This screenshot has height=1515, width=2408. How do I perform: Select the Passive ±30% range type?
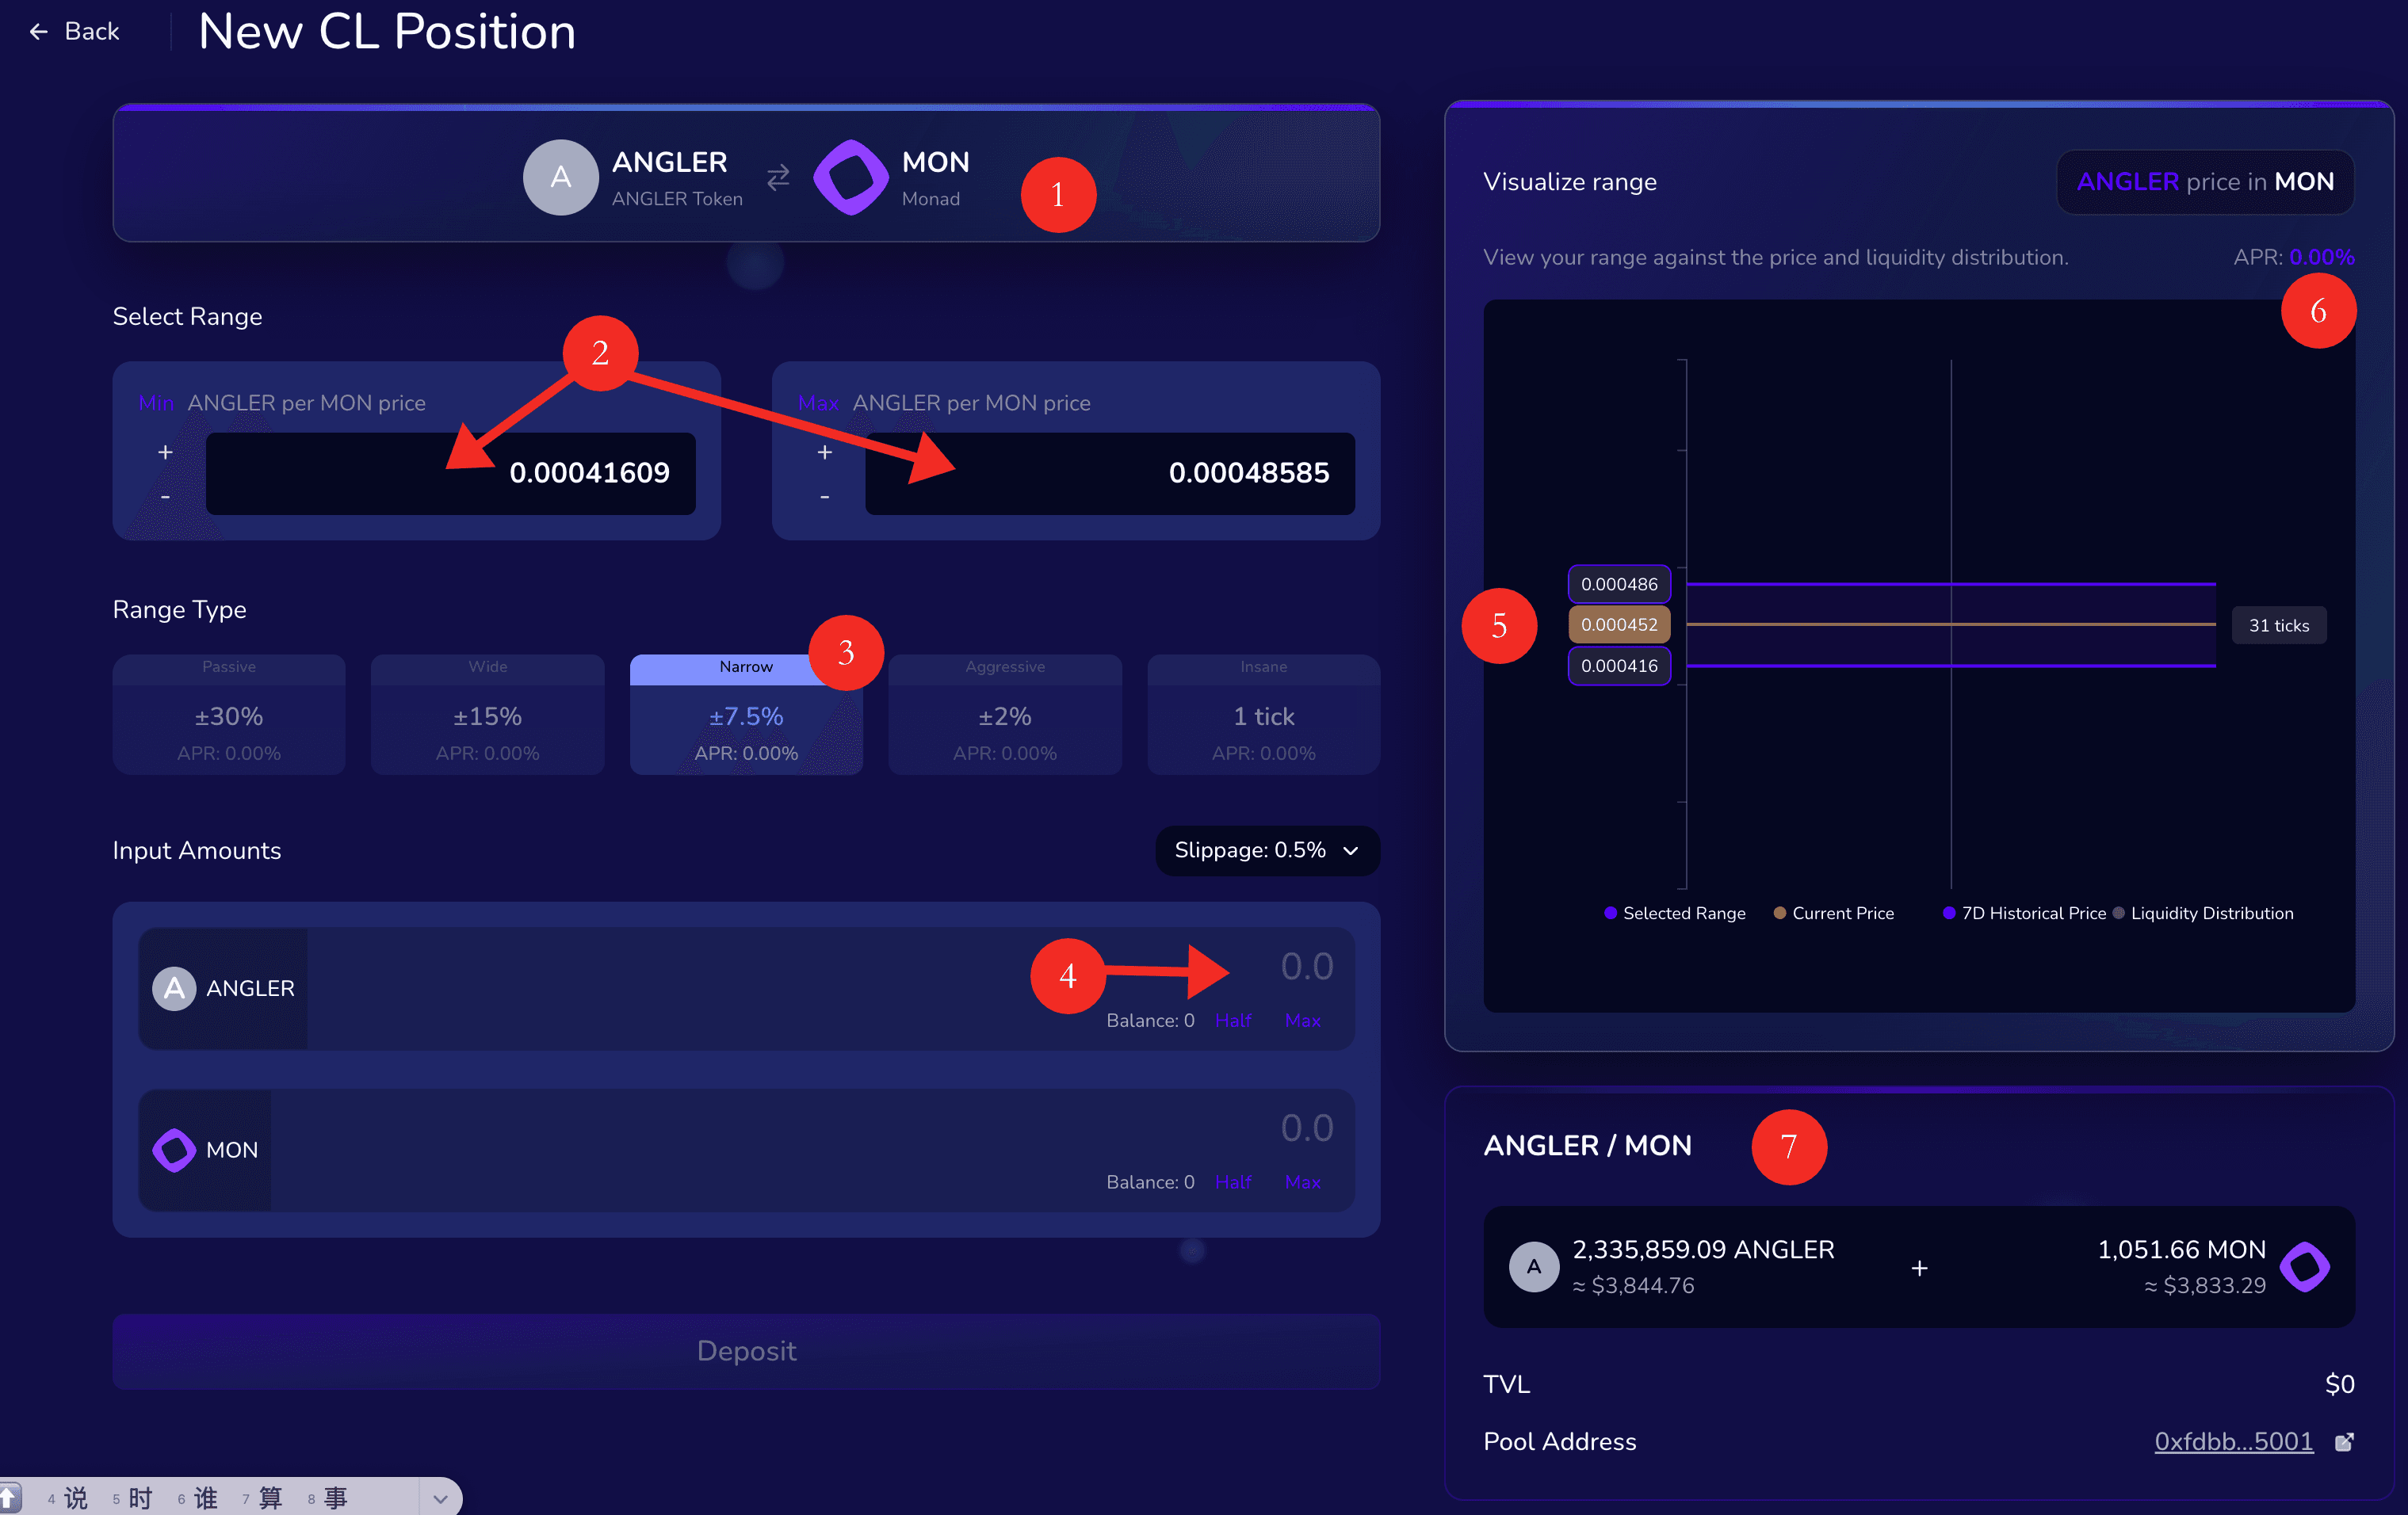tap(229, 715)
